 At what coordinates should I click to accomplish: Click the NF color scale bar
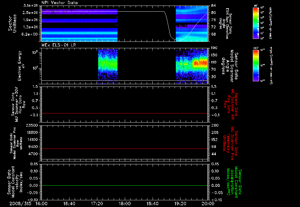pyautogui.click(x=256, y=23)
